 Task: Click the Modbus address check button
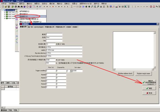pos(125,73)
